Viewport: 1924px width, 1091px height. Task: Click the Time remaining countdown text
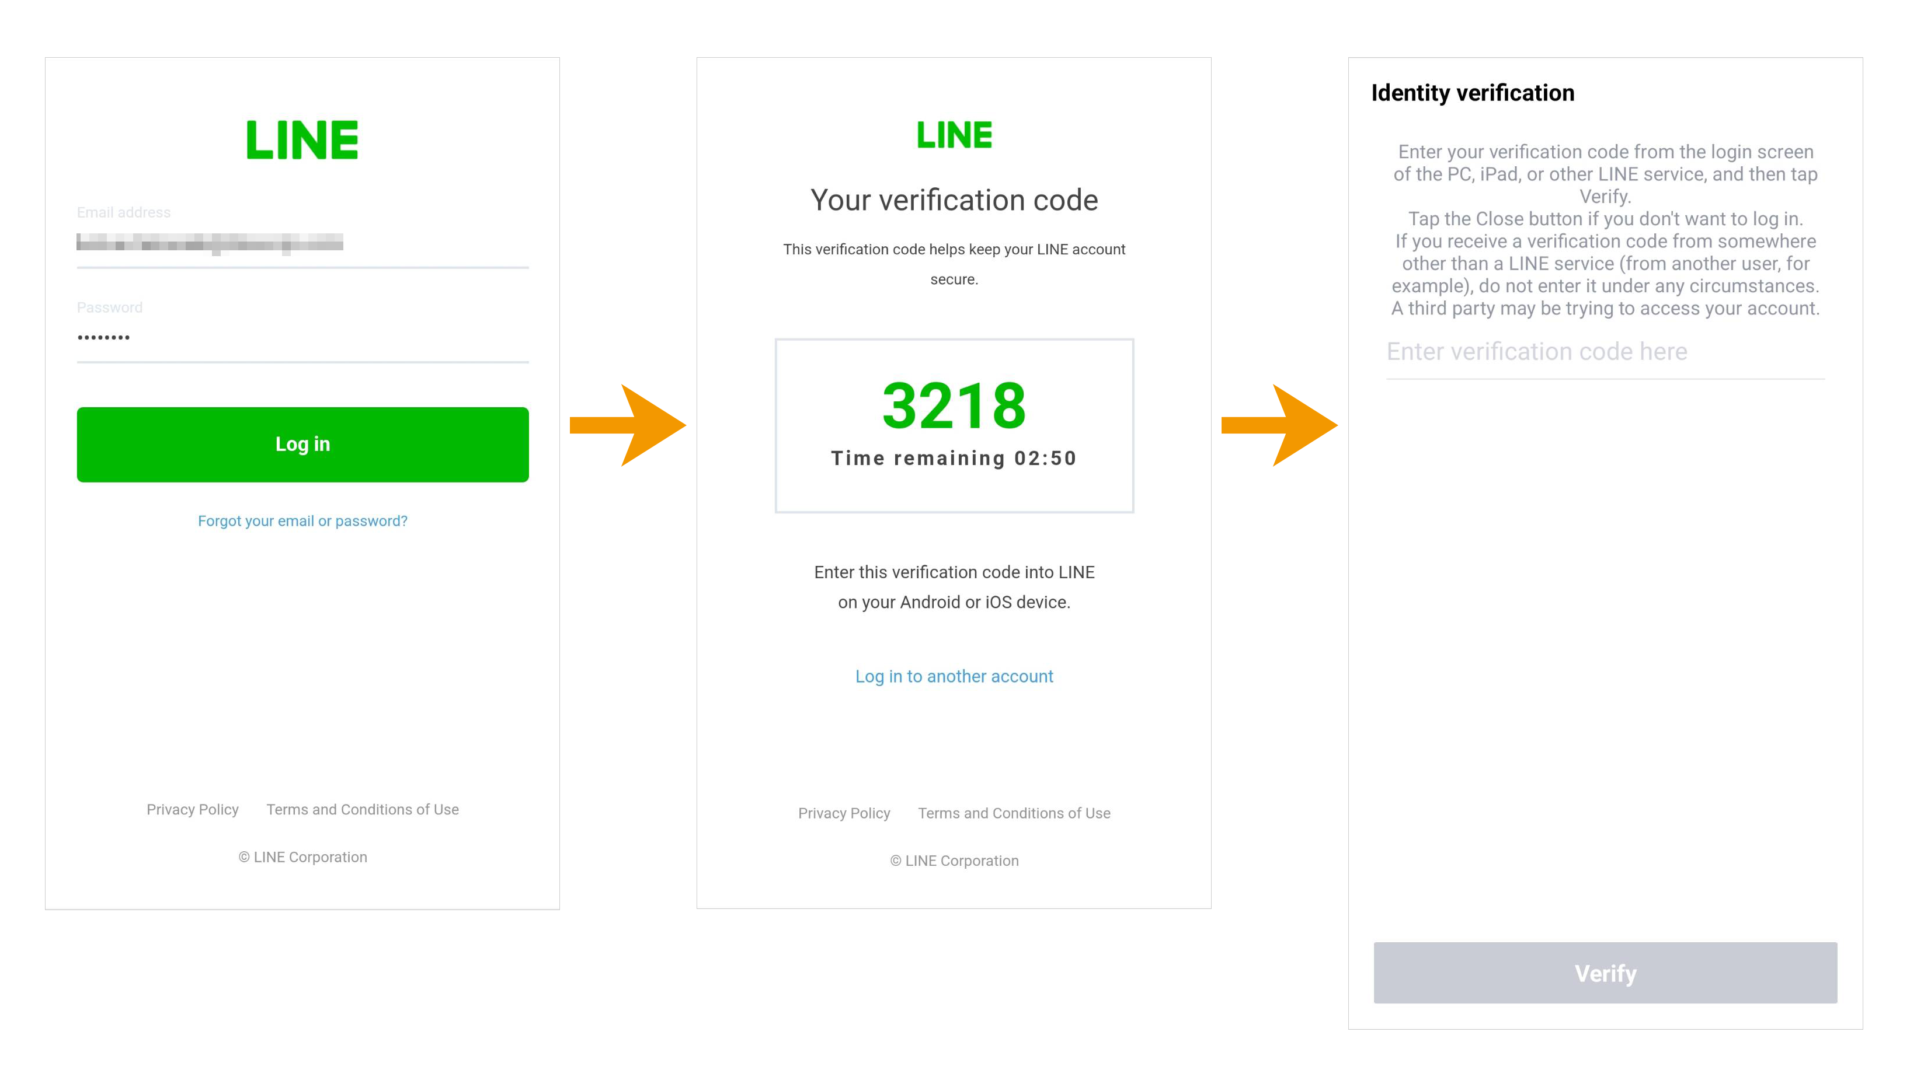954,458
